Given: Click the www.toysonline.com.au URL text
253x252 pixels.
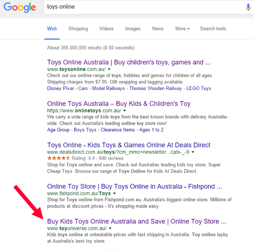Looking at the screenshot, I should [x=76, y=69].
